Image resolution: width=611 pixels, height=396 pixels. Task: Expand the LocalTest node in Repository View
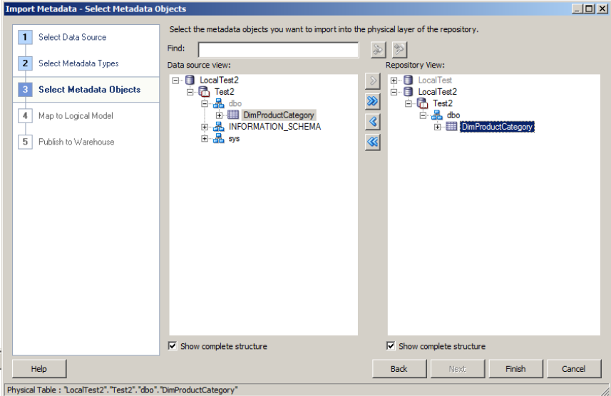coord(394,80)
